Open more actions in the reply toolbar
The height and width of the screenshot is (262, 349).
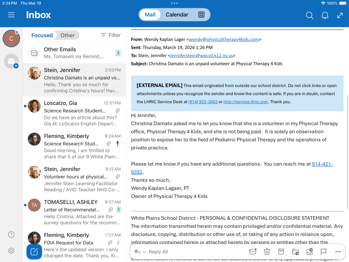pyautogui.click(x=338, y=252)
